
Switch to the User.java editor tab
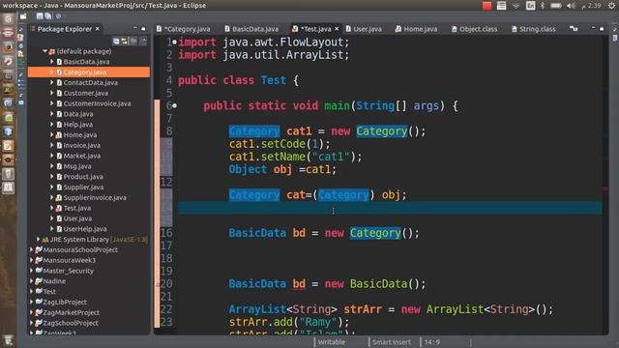tap(364, 29)
